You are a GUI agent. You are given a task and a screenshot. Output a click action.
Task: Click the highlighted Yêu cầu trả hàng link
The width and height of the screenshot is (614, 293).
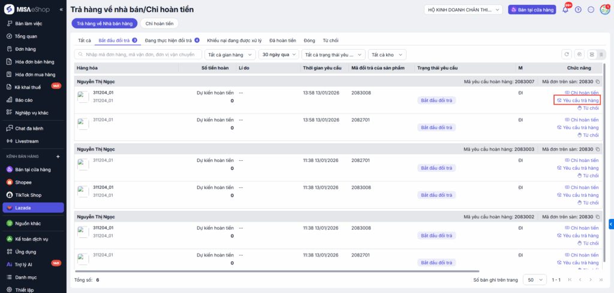point(578,100)
